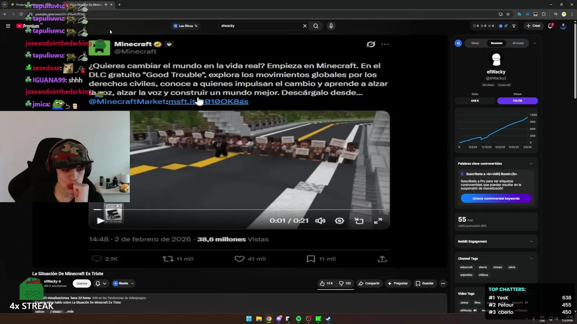The image size is (577, 324).
Task: Mute video via speaker icon
Action: coord(320,221)
